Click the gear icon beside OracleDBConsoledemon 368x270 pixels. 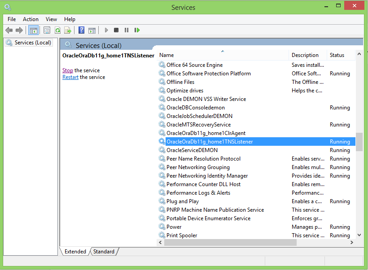(x=162, y=107)
